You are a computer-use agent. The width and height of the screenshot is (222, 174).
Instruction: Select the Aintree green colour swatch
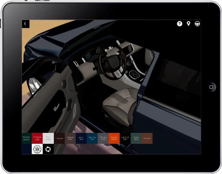click(x=27, y=138)
